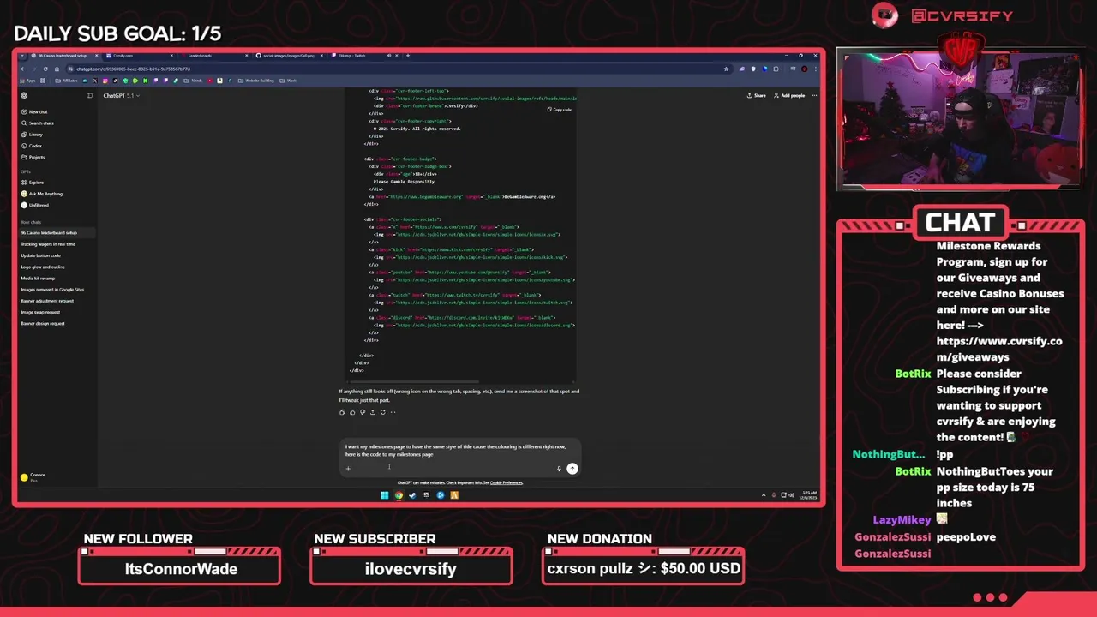Give the response a thumbs down
This screenshot has height=617, width=1097.
point(363,412)
